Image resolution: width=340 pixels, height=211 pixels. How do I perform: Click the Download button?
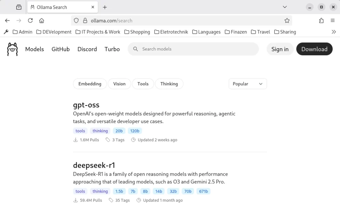click(314, 49)
